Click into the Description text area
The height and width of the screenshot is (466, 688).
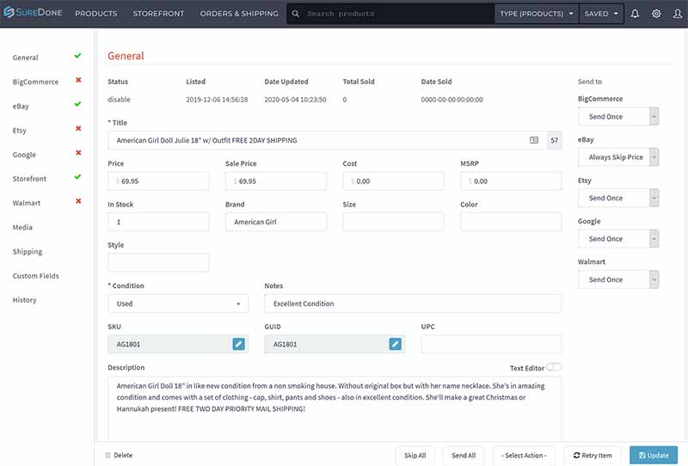pyautogui.click(x=335, y=409)
